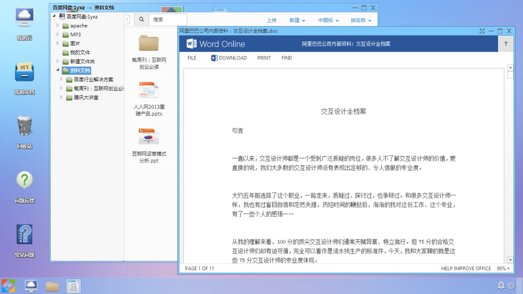Open the 99% zoom dropdown
This screenshot has width=523, height=294.
click(503, 269)
